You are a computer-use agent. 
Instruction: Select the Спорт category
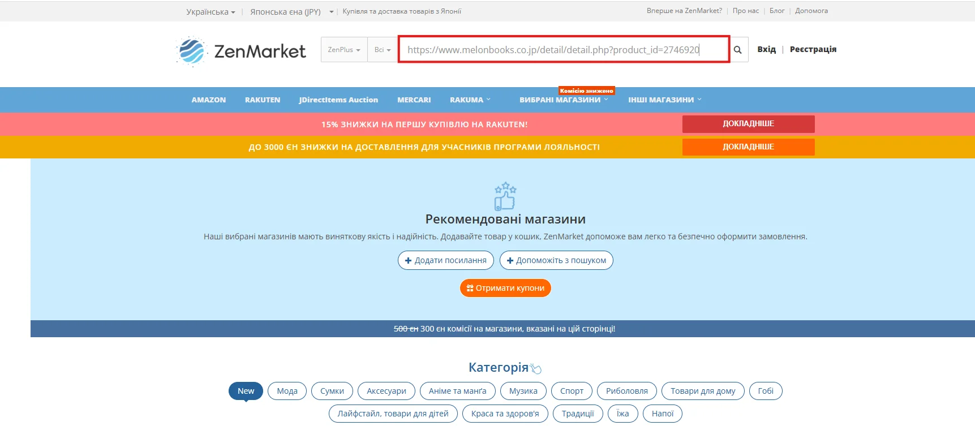572,391
